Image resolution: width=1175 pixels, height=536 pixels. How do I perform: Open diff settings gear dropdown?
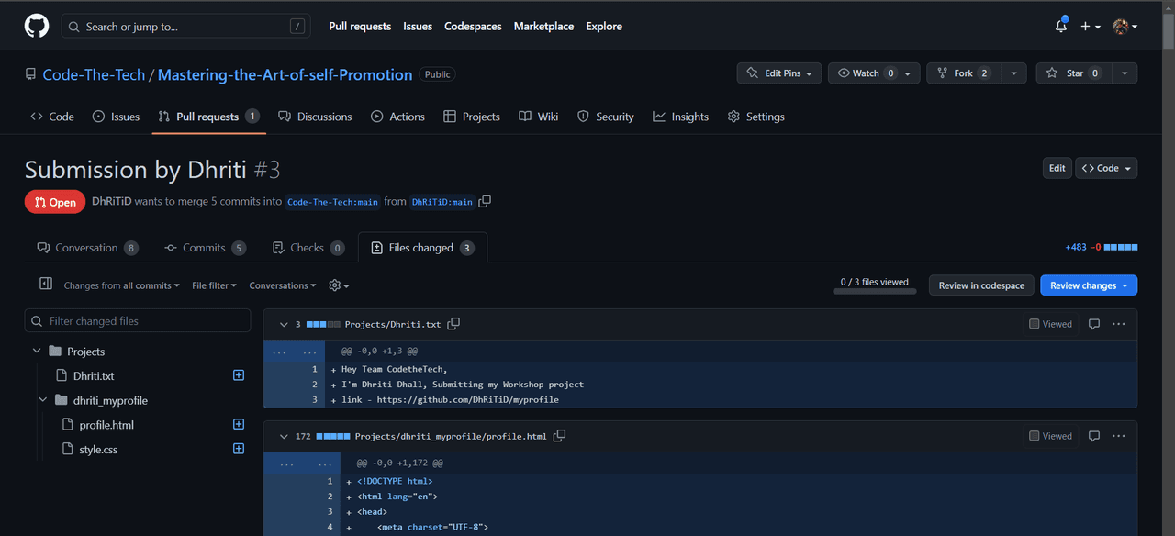(x=339, y=285)
